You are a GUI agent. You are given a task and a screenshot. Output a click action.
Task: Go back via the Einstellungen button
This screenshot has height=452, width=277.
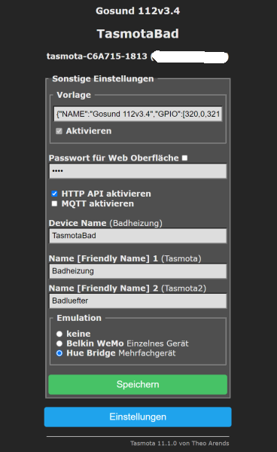138,417
